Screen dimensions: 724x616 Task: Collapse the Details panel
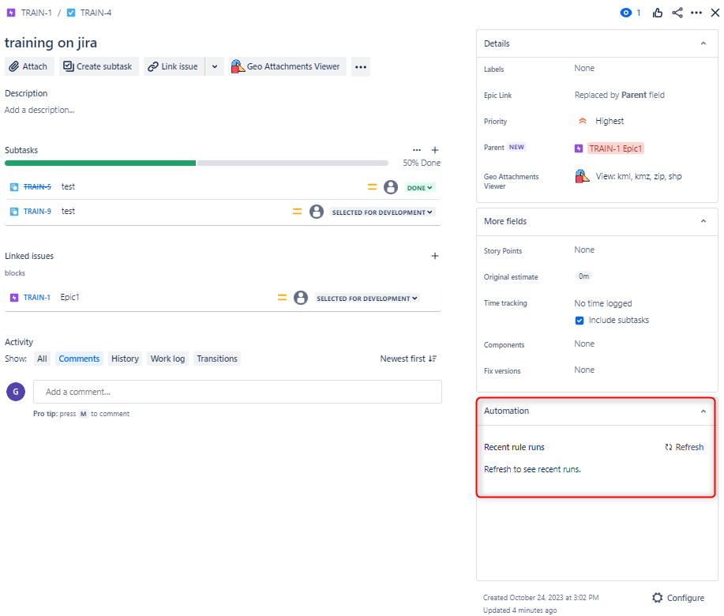pos(703,43)
